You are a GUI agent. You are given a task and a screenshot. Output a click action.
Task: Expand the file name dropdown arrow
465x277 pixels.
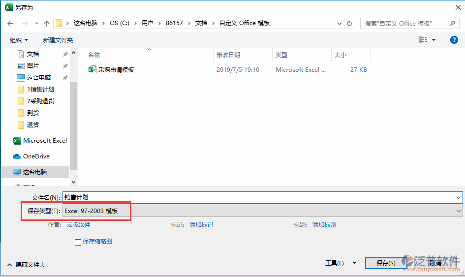pyautogui.click(x=458, y=197)
